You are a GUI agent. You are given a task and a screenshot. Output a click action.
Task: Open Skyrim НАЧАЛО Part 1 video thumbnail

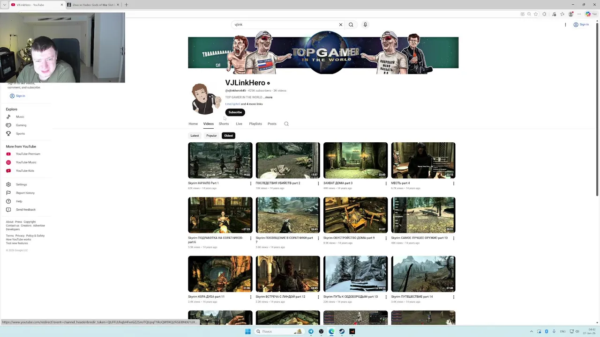pyautogui.click(x=220, y=160)
